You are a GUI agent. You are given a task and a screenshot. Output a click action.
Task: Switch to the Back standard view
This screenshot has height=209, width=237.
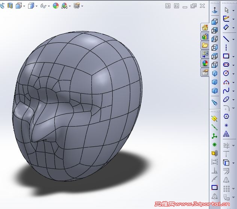[215, 30]
